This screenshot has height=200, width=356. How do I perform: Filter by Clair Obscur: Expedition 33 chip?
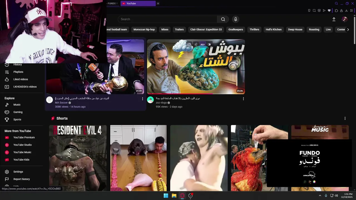(206, 29)
